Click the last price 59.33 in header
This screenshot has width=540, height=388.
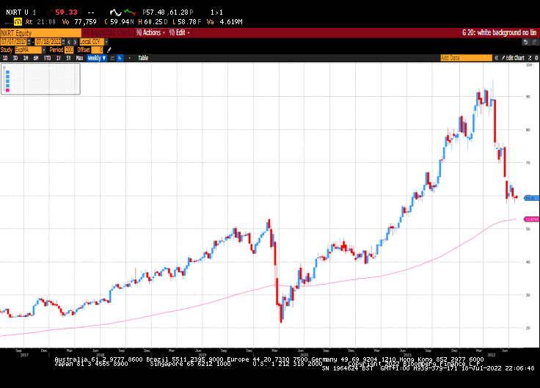coord(66,12)
